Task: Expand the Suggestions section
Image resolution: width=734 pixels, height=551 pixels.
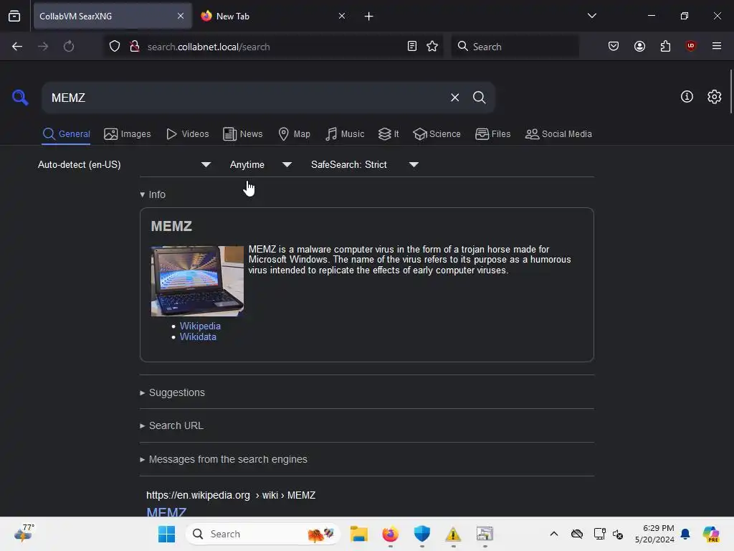Action: pos(173,392)
